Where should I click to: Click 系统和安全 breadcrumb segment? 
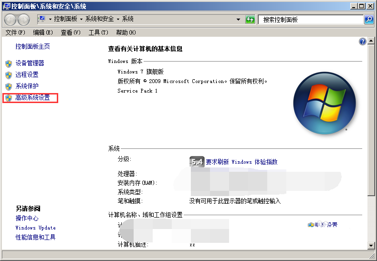(100, 19)
